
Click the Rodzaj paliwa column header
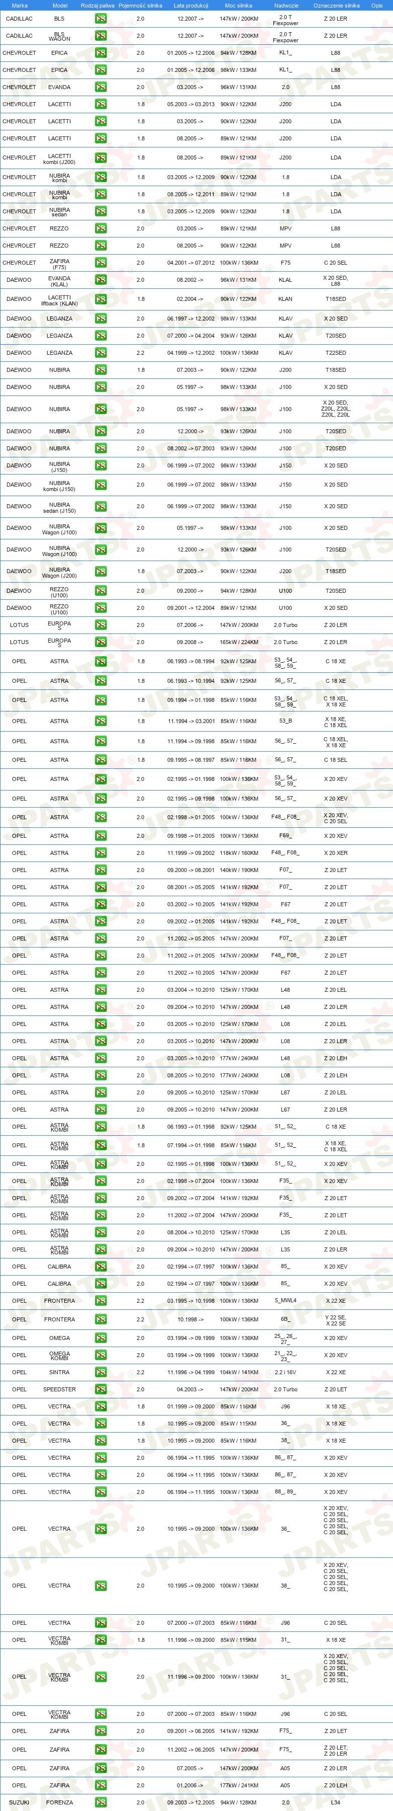pyautogui.click(x=97, y=6)
